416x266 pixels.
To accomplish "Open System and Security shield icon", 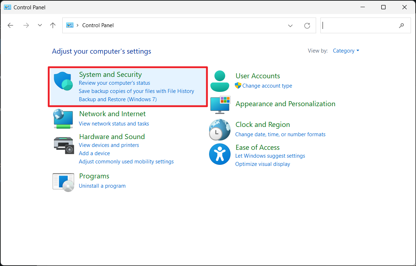I will [63, 81].
